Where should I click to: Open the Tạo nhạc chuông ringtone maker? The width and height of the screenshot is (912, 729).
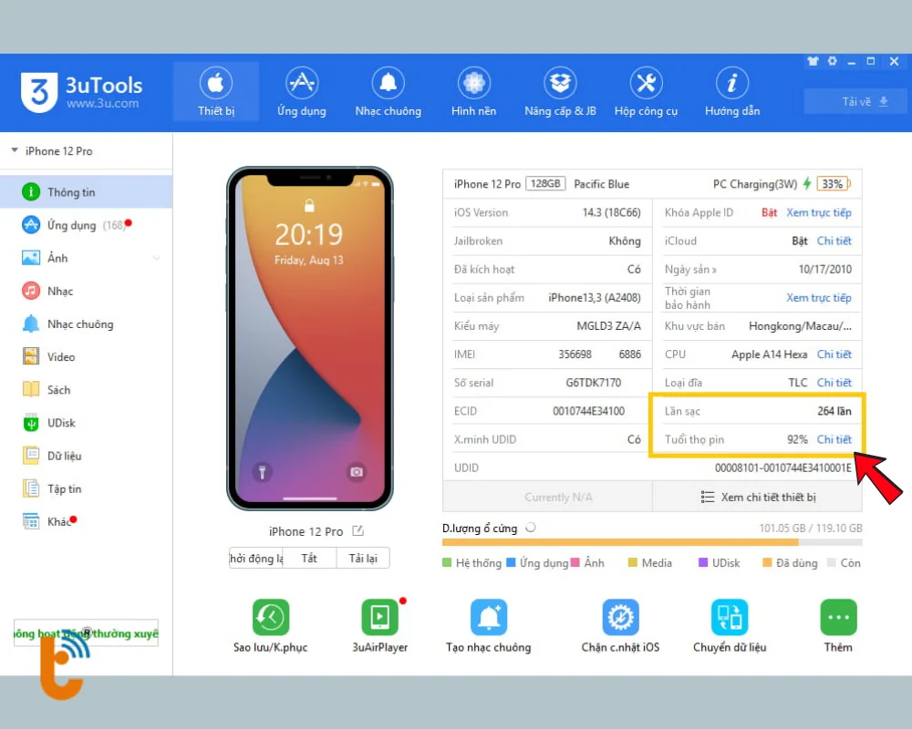(489, 624)
